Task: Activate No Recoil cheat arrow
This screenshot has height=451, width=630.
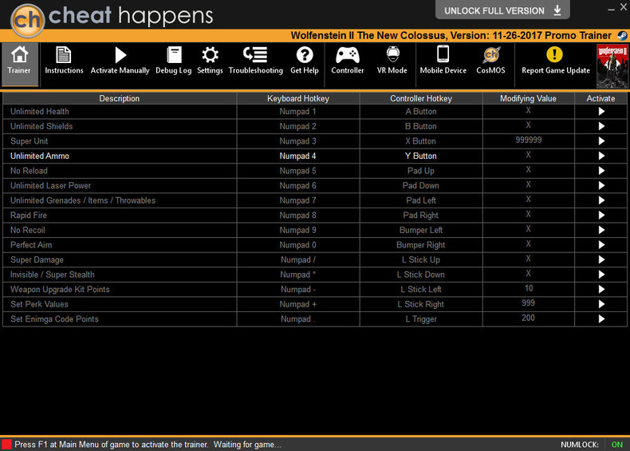Action: (x=601, y=230)
